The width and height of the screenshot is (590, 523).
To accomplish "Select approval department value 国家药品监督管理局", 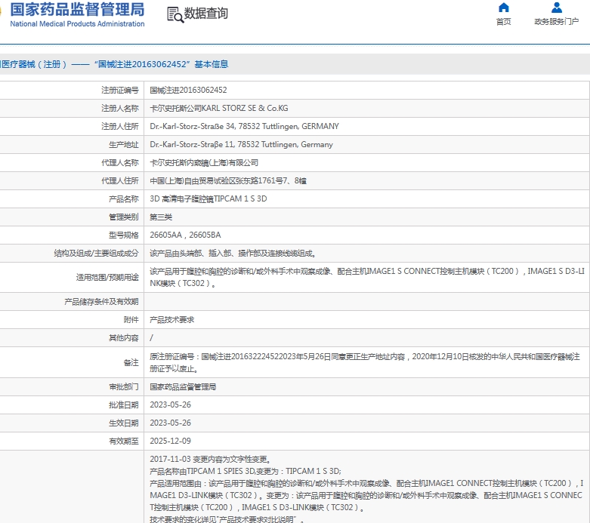I will coord(183,387).
